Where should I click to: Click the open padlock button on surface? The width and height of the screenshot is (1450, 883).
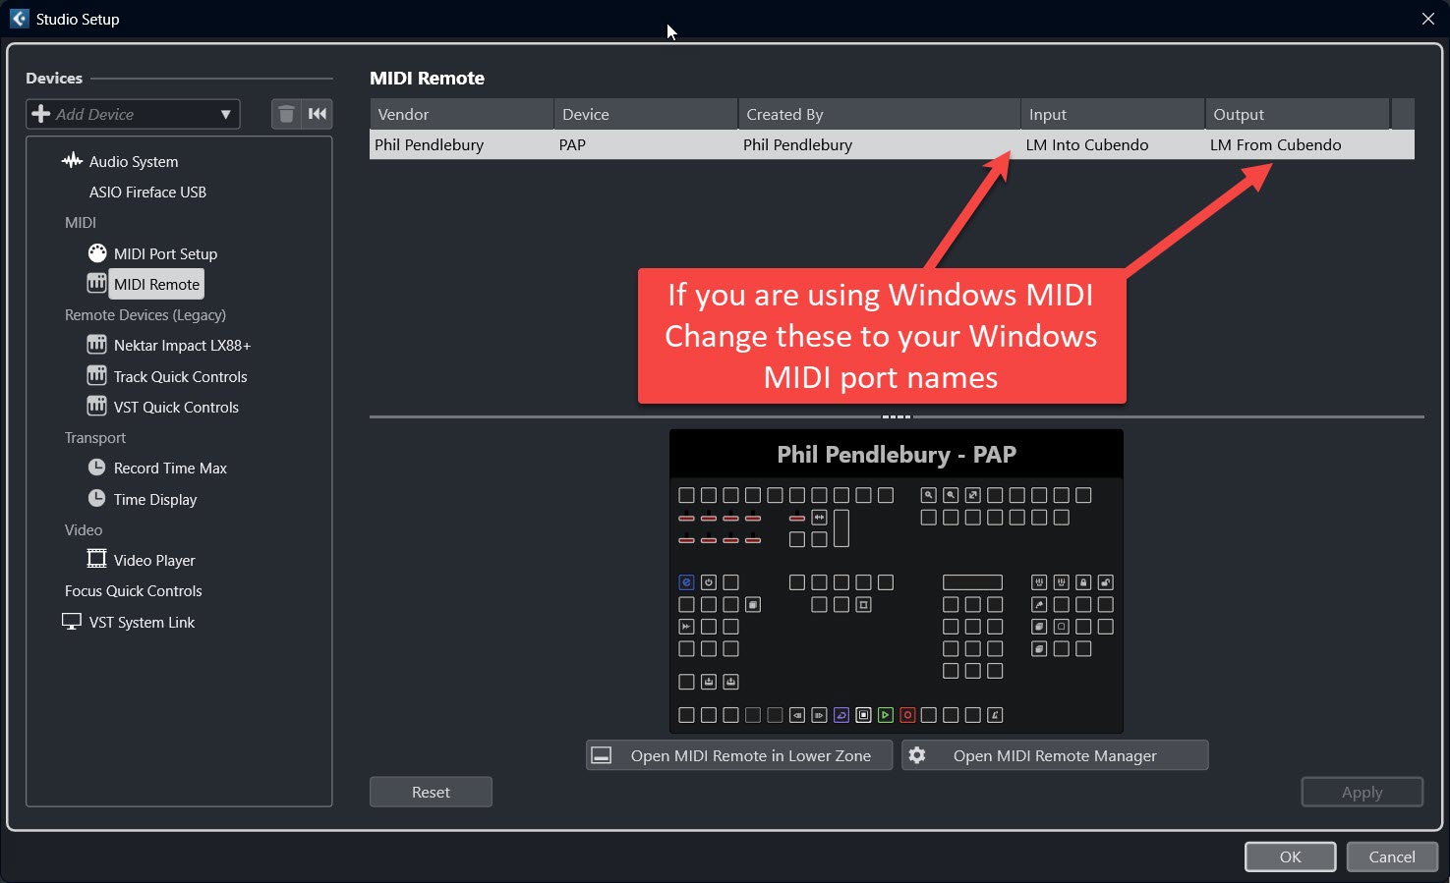tap(1105, 582)
